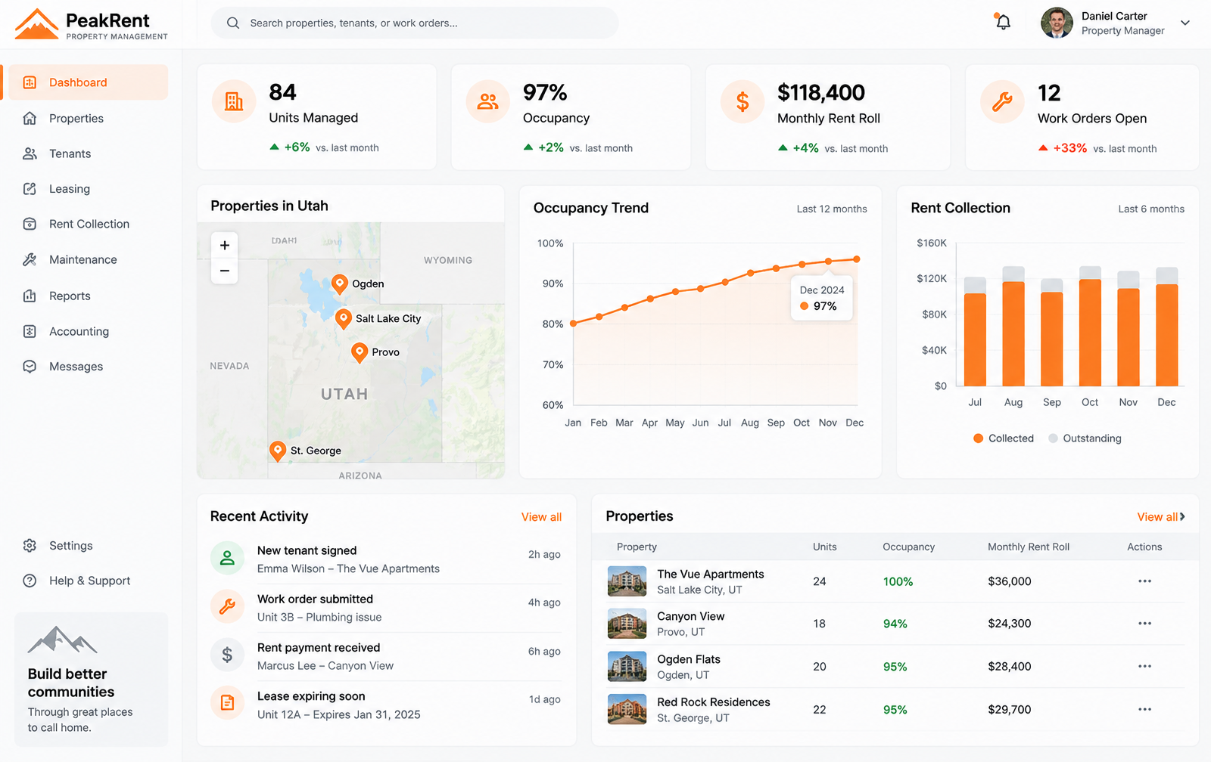Select the Provo map pin
This screenshot has width=1211, height=762.
tap(360, 352)
